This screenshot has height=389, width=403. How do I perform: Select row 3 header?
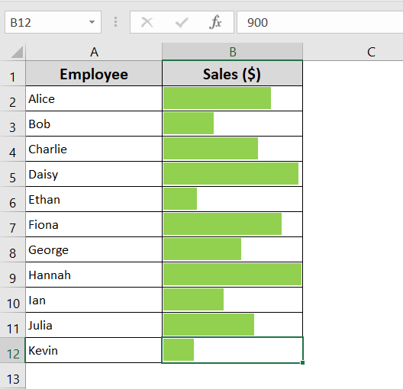pyautogui.click(x=12, y=124)
